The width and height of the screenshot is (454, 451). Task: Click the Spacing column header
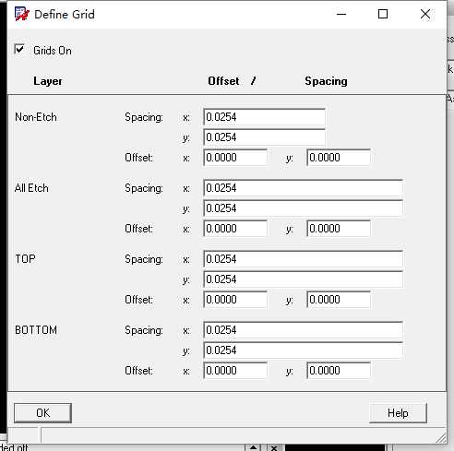pos(326,81)
